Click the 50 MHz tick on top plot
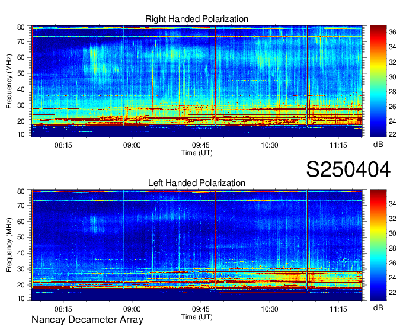Image resolution: width=403 pixels, height=327 pixels. [x=21, y=73]
